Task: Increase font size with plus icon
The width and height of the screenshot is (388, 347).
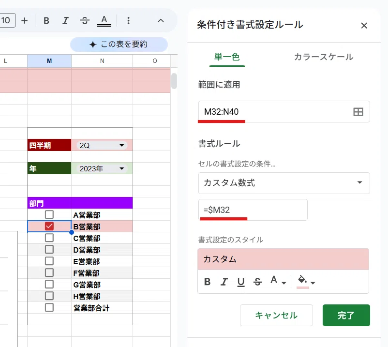Action: pyautogui.click(x=25, y=20)
